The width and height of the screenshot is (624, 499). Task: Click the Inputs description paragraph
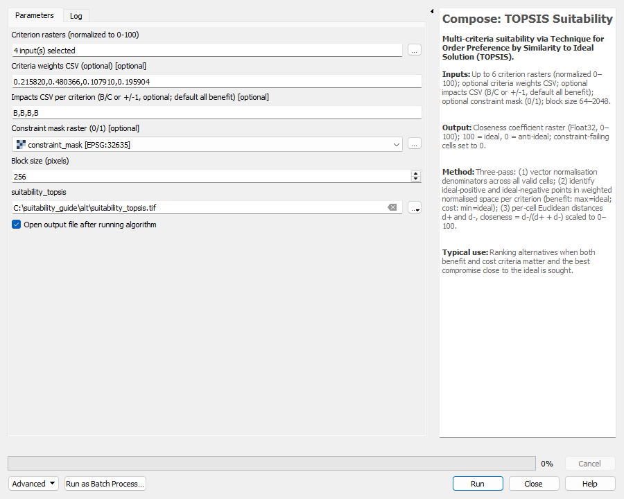tap(526, 87)
